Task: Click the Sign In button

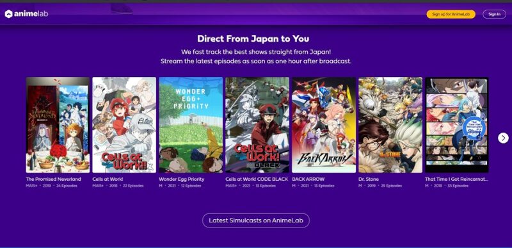Action: pos(494,14)
